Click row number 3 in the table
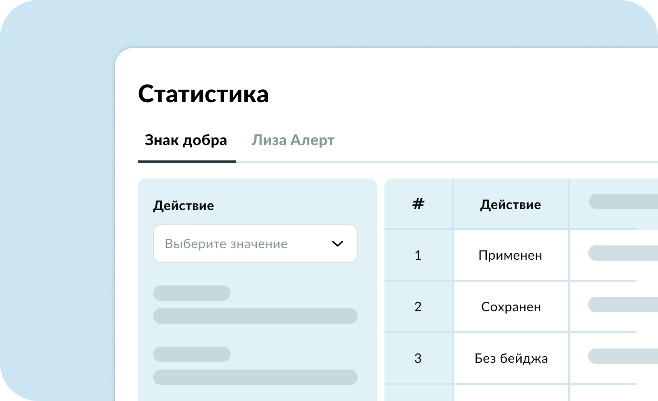This screenshot has width=658, height=401. [x=418, y=358]
